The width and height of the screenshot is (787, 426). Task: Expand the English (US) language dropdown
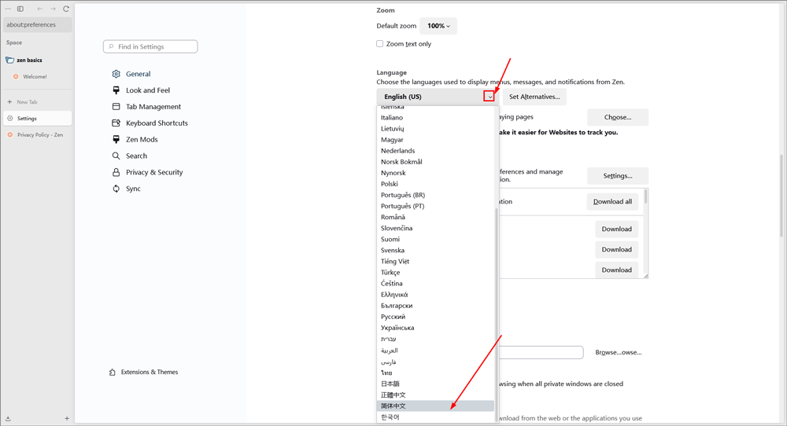tap(489, 97)
